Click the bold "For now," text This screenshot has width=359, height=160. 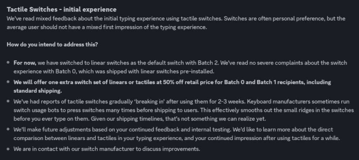[25, 63]
